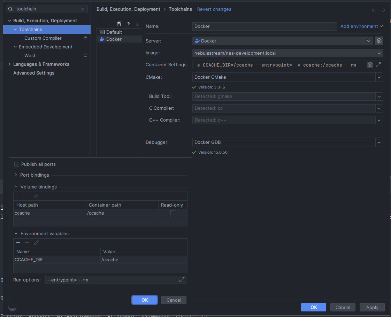Expand Port bindings section
391x317 pixels.
16,175
